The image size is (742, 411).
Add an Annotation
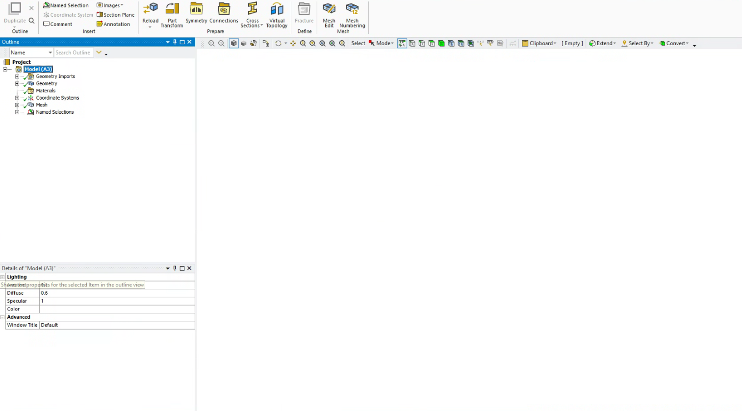[x=113, y=24]
